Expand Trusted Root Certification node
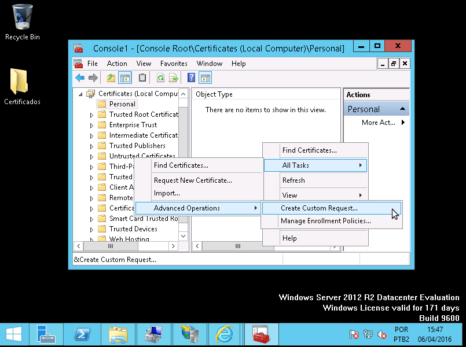 91,115
